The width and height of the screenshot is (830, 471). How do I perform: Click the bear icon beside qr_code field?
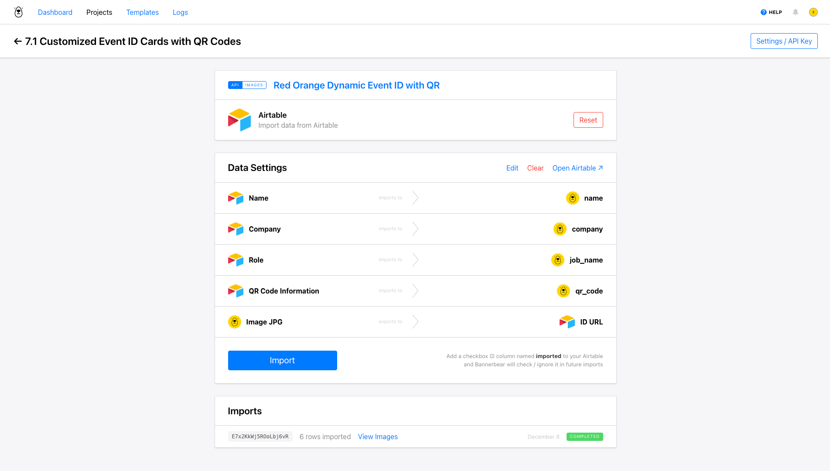563,290
